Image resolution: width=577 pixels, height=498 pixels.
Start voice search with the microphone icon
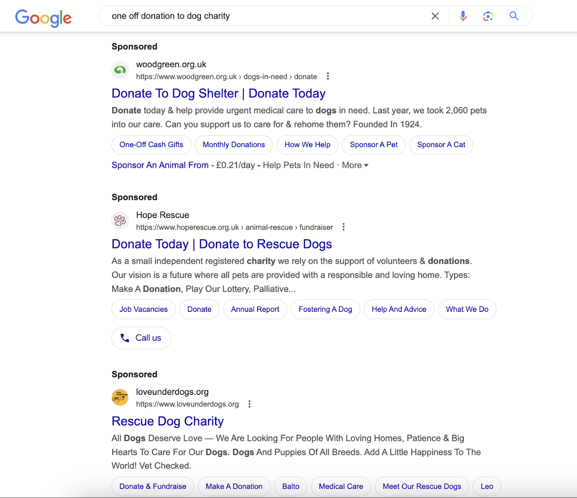[x=463, y=16]
